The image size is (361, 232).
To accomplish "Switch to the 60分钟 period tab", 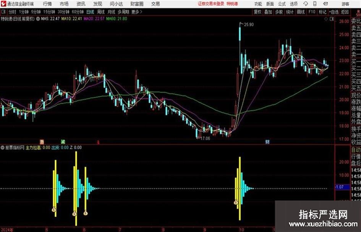I will tap(78, 12).
